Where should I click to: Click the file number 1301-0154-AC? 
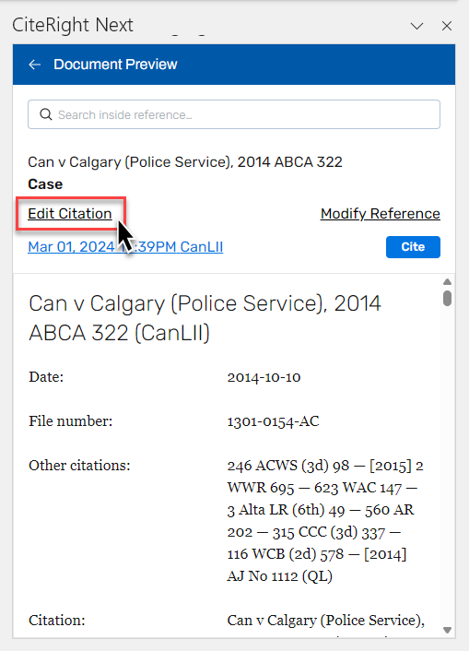click(x=273, y=421)
